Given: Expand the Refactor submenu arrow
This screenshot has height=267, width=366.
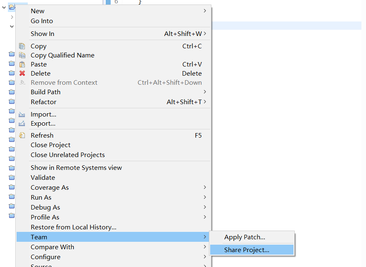Looking at the screenshot, I should (x=205, y=102).
